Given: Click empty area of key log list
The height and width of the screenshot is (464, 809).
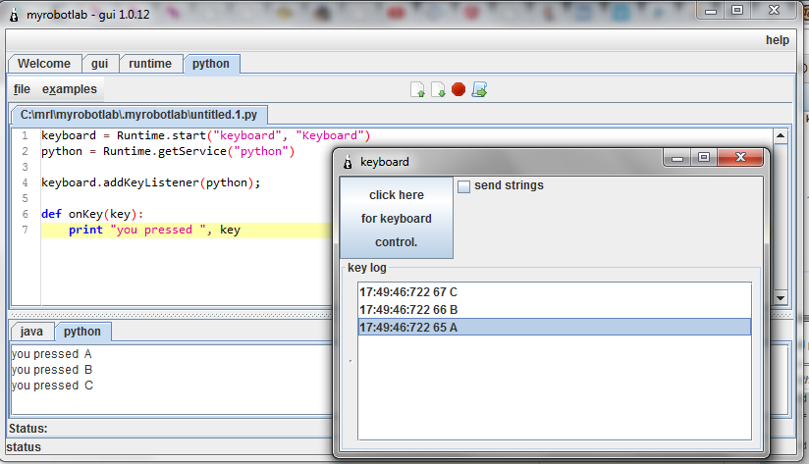Looking at the screenshot, I should tap(554, 387).
